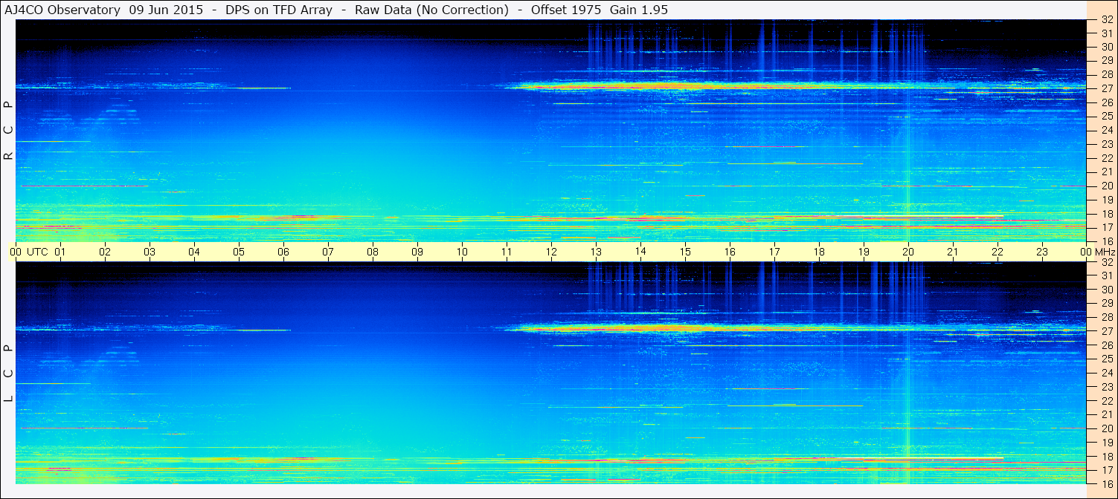This screenshot has height=499, width=1118.
Task: Click the "Offset 1975" value in header
Action: pyautogui.click(x=566, y=10)
